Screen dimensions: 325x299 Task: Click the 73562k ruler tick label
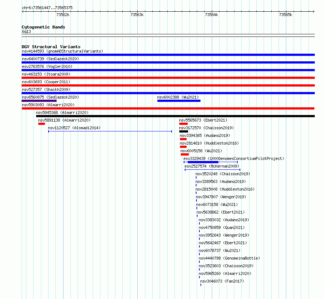[x=63, y=15]
